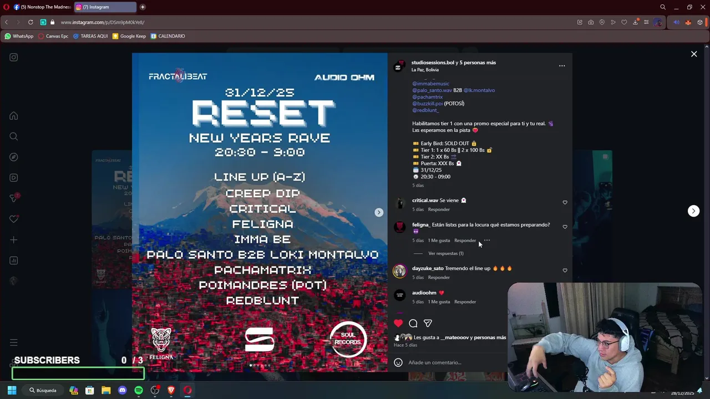
Task: Go back using the browser back arrow
Action: point(7,22)
